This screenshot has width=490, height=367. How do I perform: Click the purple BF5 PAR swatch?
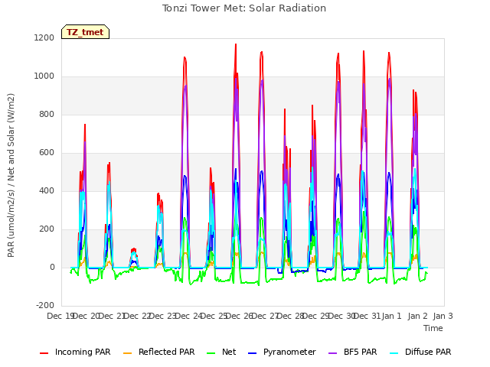tap(333, 353)
